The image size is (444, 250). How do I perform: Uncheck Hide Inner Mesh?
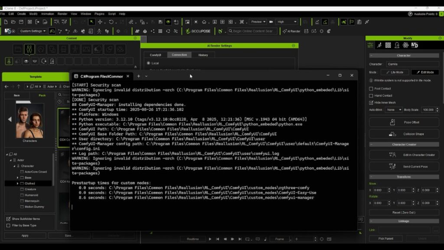[371, 102]
